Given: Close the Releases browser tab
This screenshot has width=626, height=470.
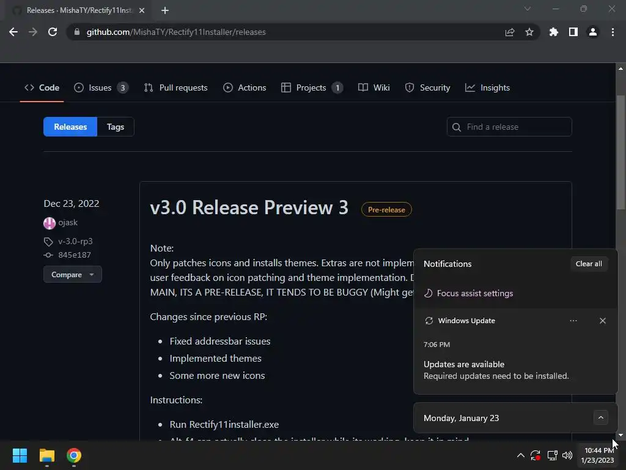Looking at the screenshot, I should [142, 10].
